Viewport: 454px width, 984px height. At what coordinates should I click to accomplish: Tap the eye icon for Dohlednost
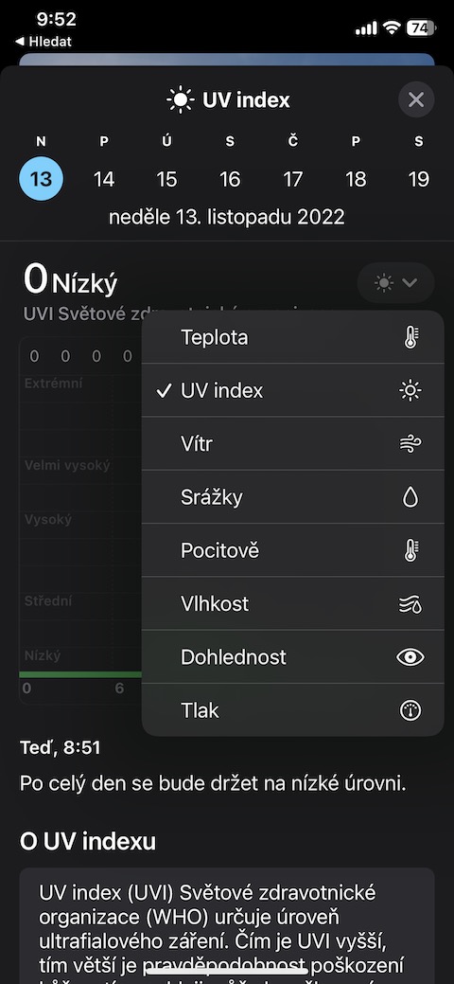pyautogui.click(x=410, y=657)
